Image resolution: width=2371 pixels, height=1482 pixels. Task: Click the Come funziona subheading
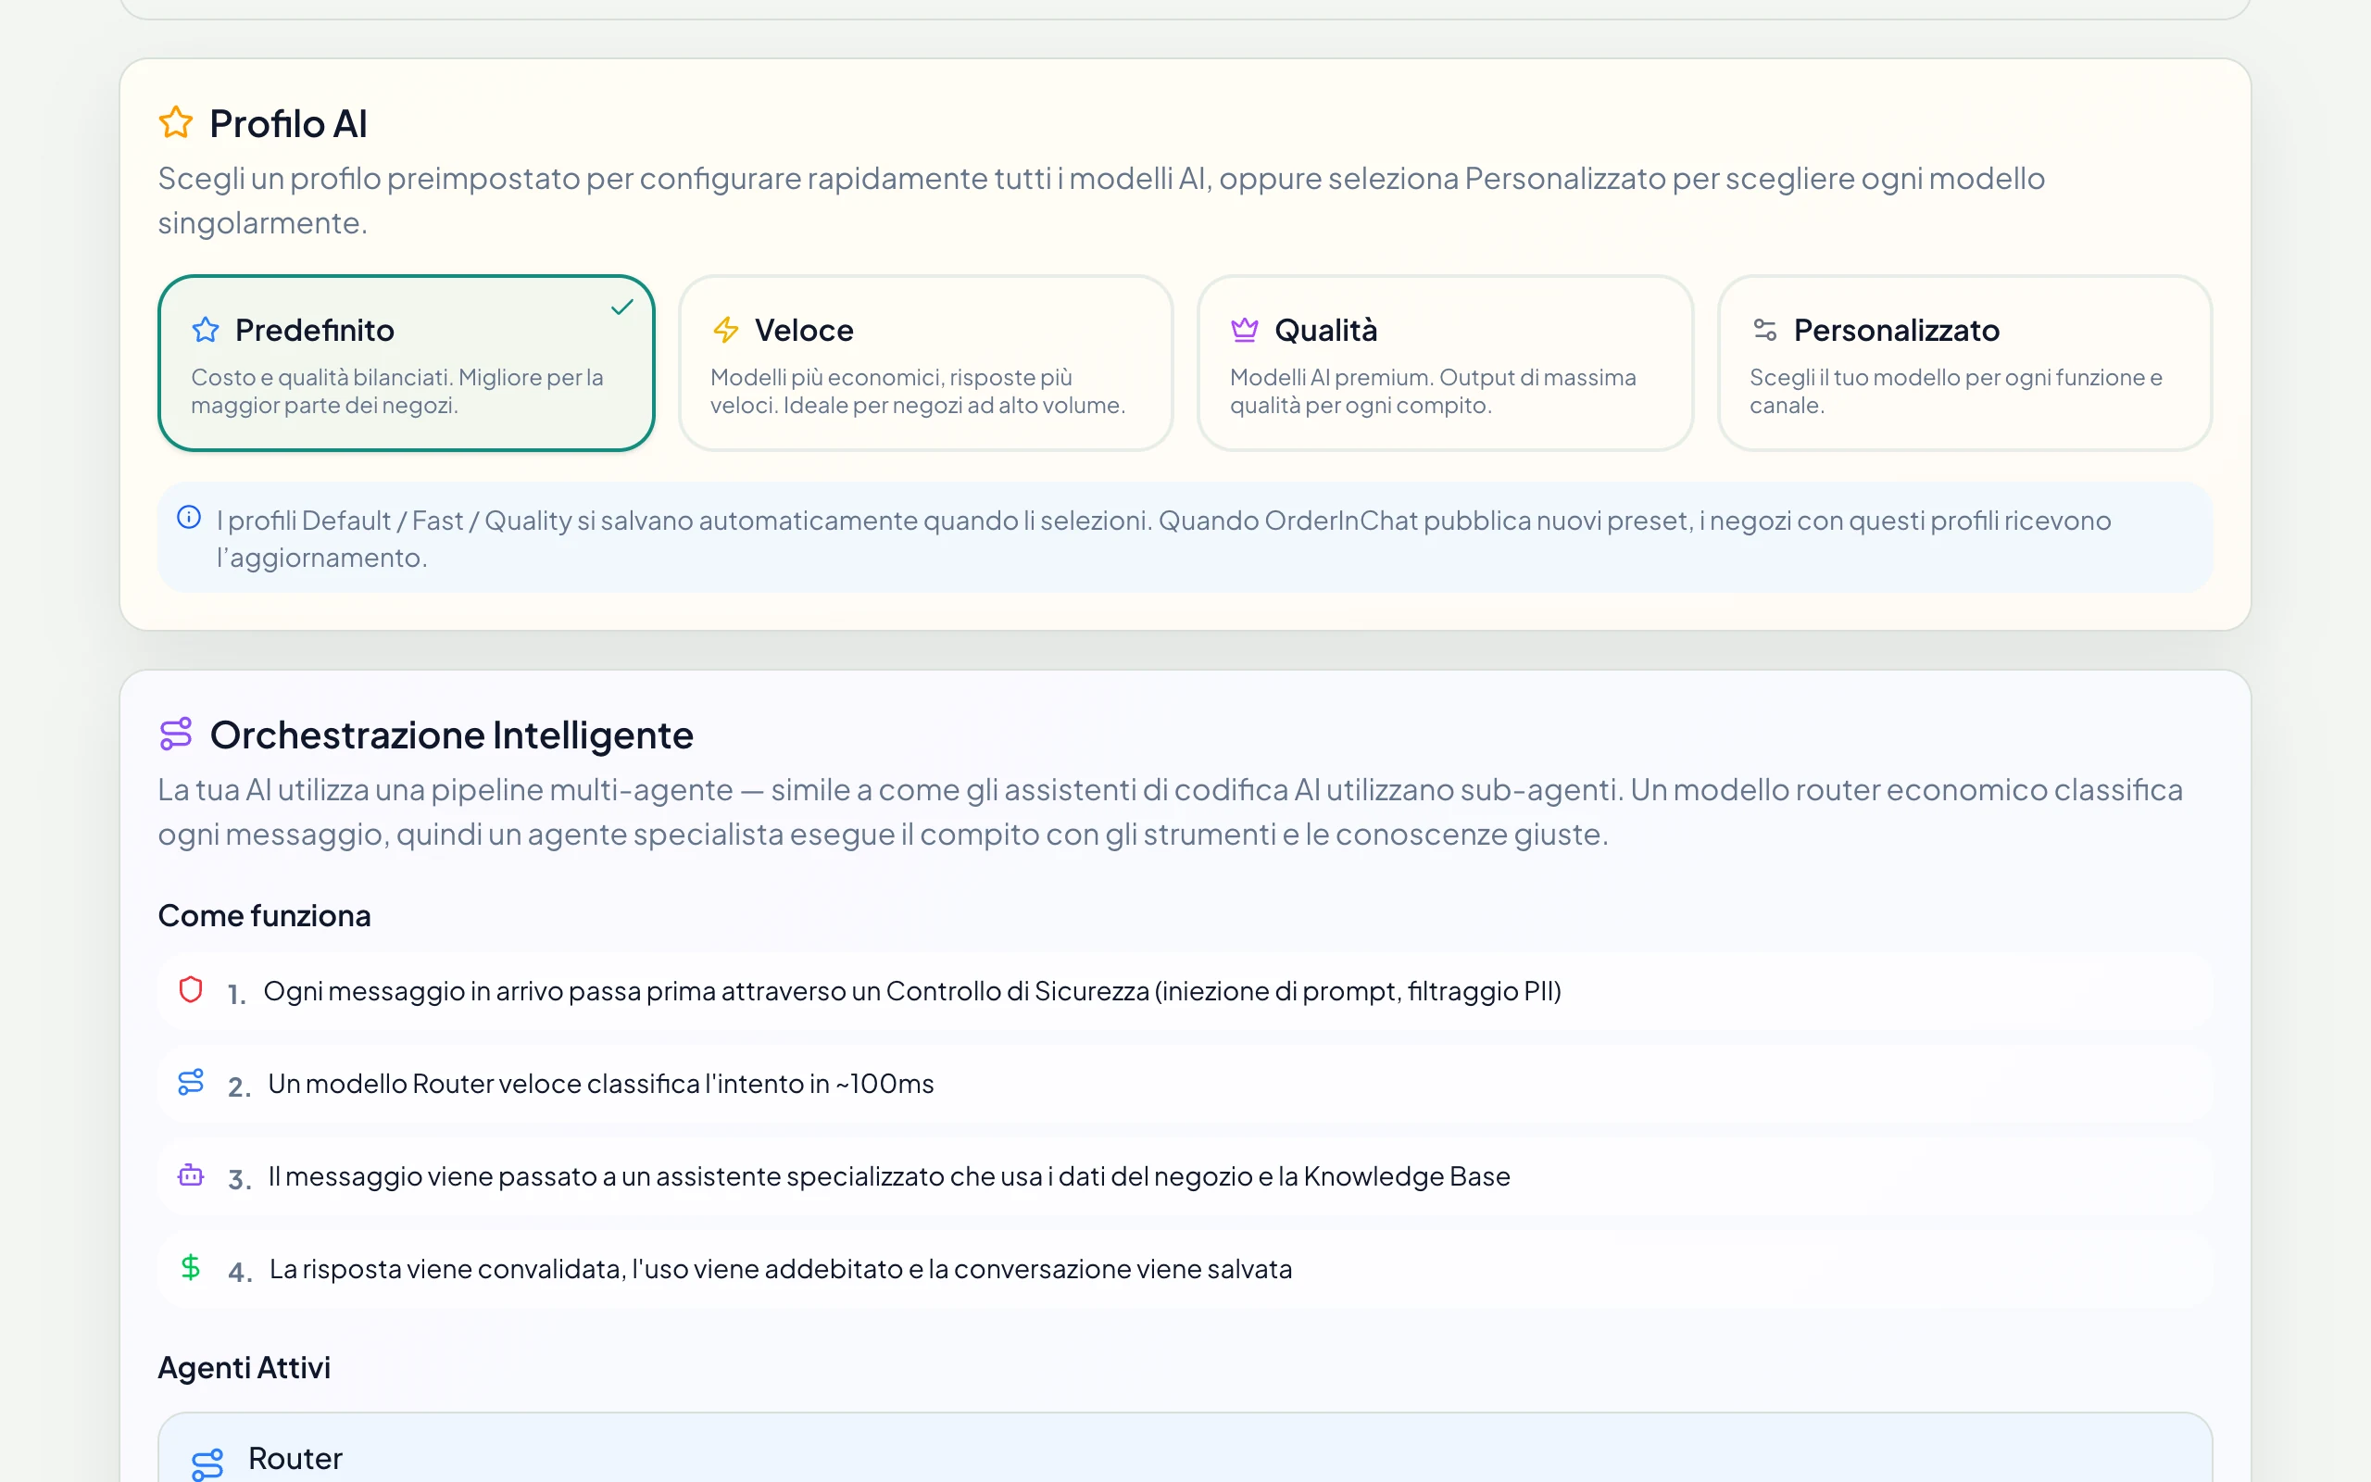[x=265, y=915]
